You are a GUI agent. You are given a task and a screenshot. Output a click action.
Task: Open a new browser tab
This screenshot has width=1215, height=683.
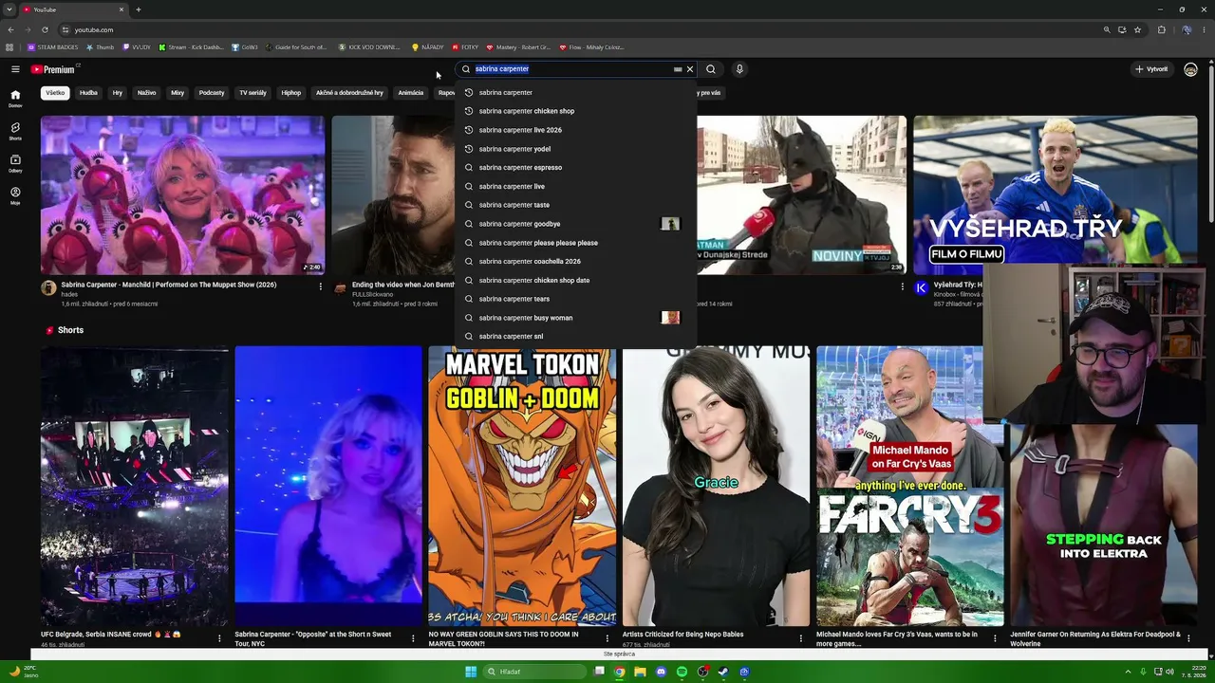(x=139, y=9)
